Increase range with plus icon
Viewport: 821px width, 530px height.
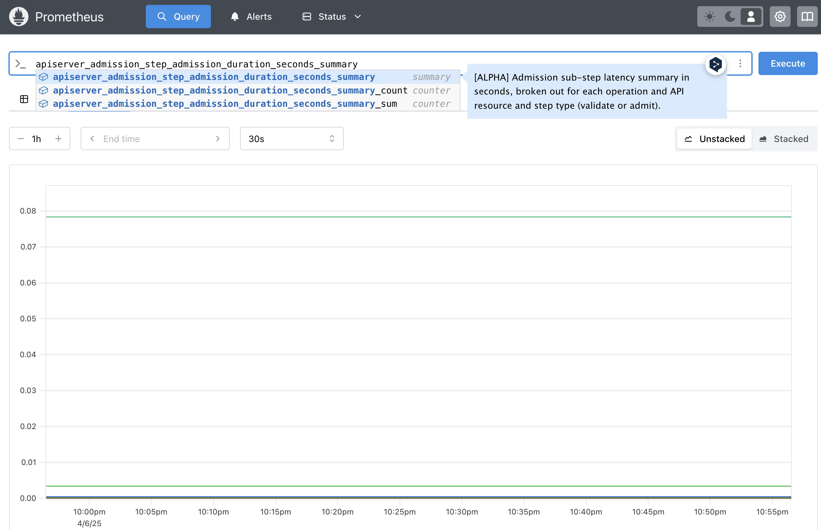point(58,139)
